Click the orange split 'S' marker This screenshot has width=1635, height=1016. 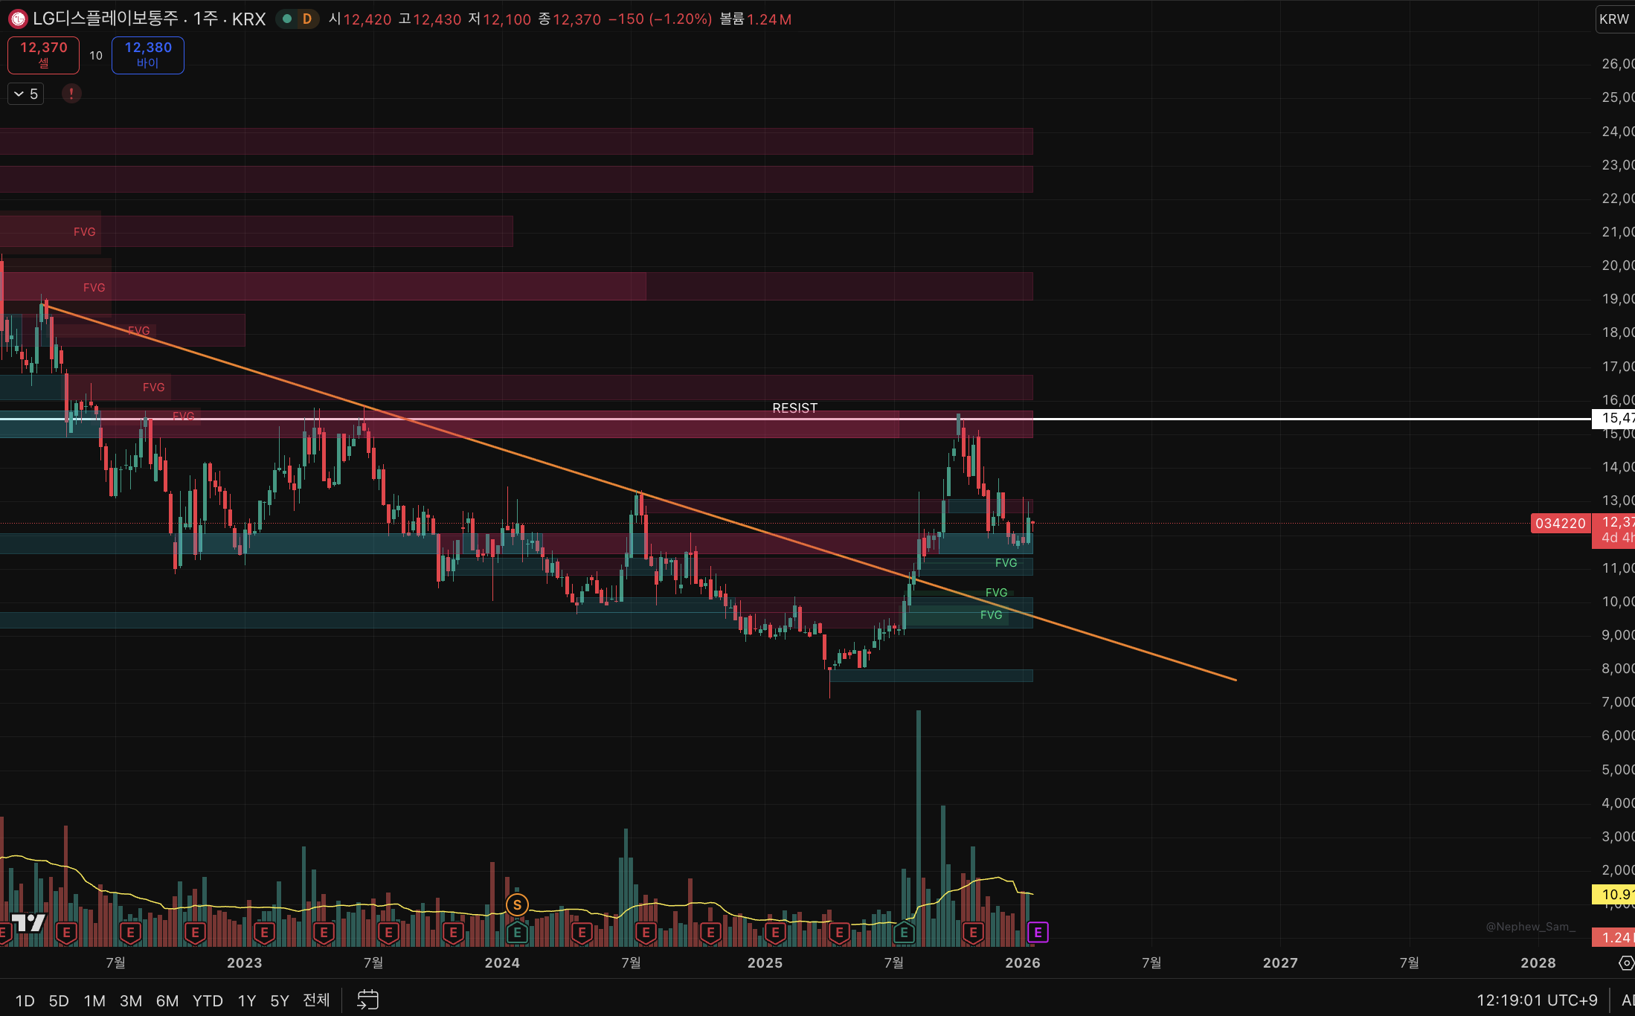tap(517, 905)
